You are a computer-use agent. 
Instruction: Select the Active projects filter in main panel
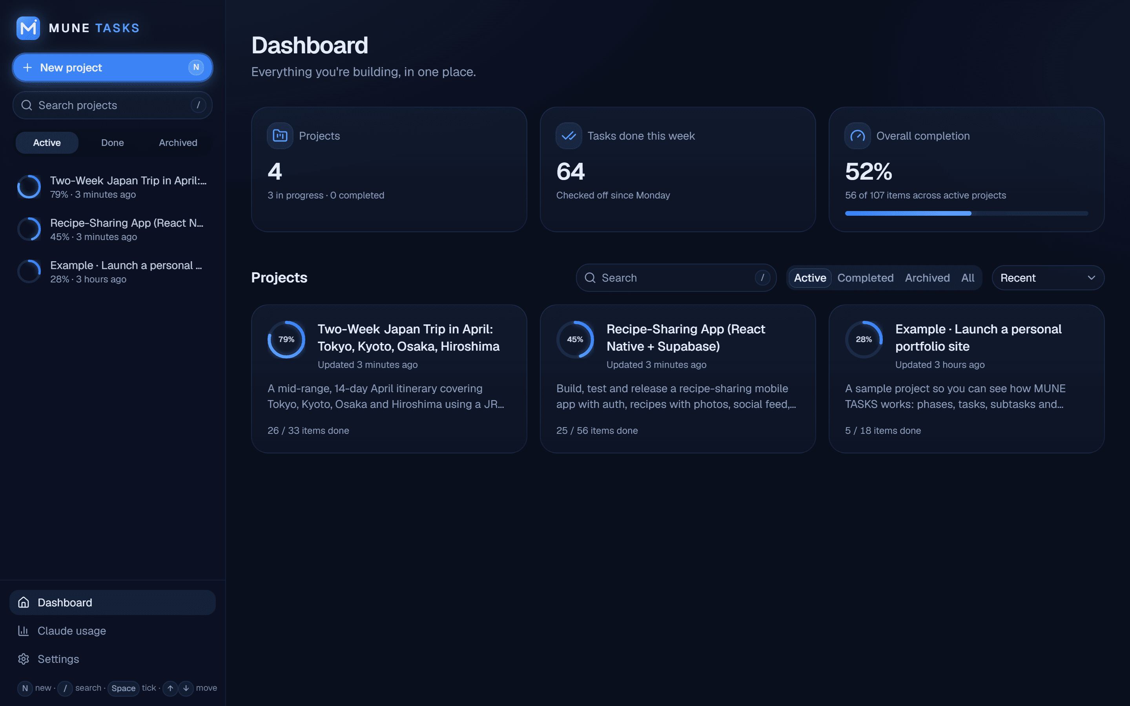tap(810, 278)
